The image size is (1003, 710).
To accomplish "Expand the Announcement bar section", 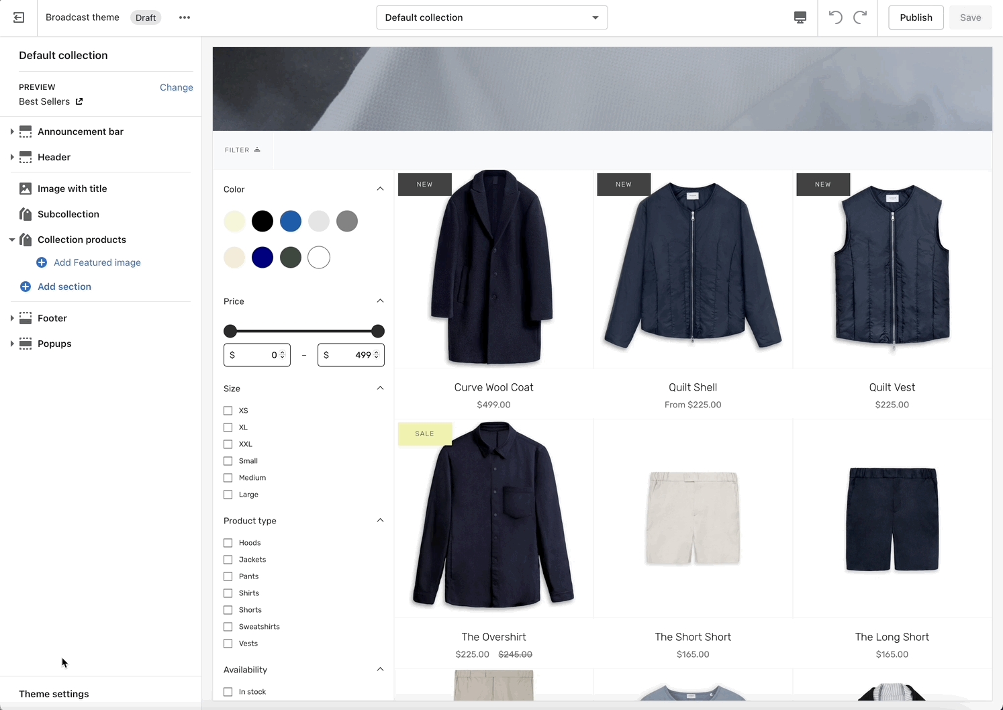I will point(12,132).
